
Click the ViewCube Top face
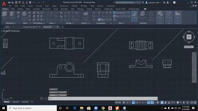(x=189, y=37)
